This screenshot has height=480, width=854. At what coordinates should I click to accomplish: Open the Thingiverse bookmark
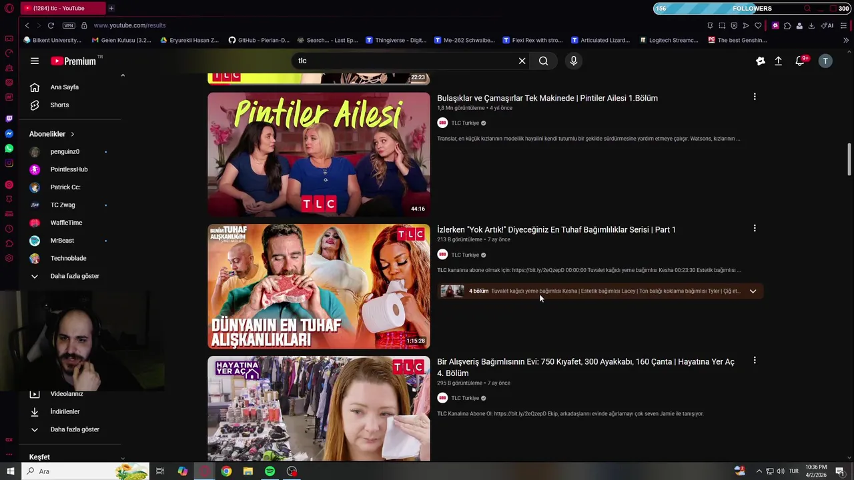tap(396, 40)
